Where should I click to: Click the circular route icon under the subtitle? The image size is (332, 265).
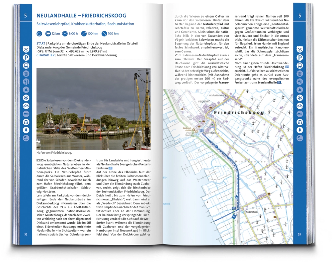[x=40, y=33]
